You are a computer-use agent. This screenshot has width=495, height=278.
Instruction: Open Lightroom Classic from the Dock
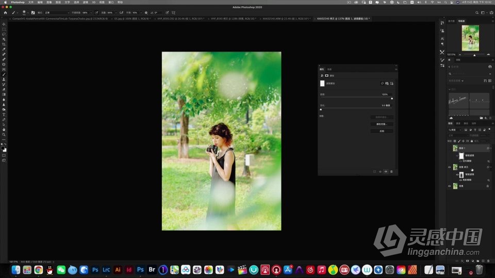(106, 270)
